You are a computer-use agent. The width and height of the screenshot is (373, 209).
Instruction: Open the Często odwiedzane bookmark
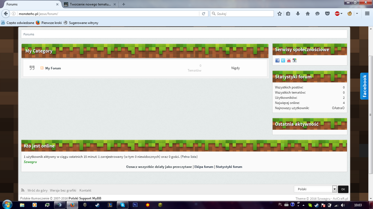(x=18, y=23)
